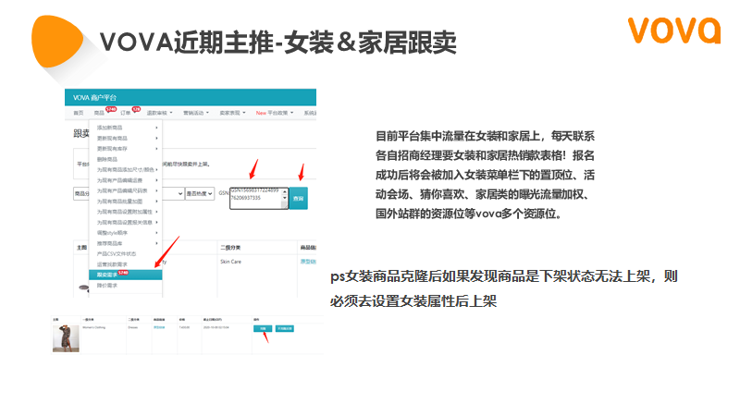
Task: Open the 首页 nav item
Action: coord(79,113)
